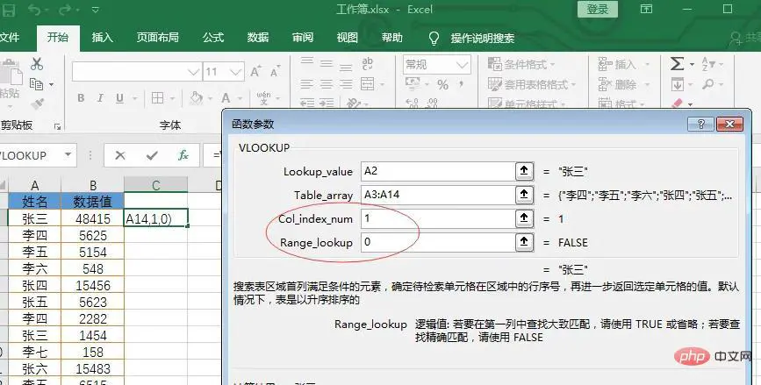The height and width of the screenshot is (385, 761).
Task: Click the Fill down arrow icon
Action: click(x=678, y=85)
